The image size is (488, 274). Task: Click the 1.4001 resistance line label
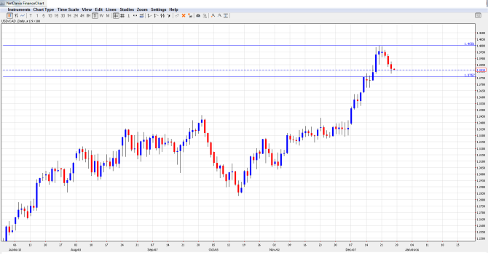tap(469, 44)
